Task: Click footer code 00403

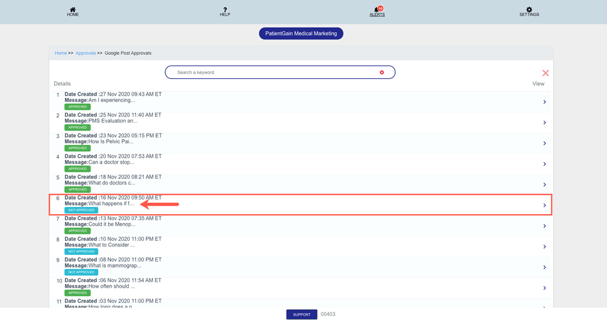Action: (x=328, y=314)
